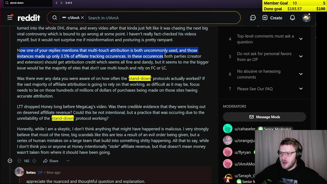Viewport: 327px width, 184px height.
Task: Downvote the comment with 142 points
Action: pos(34,161)
